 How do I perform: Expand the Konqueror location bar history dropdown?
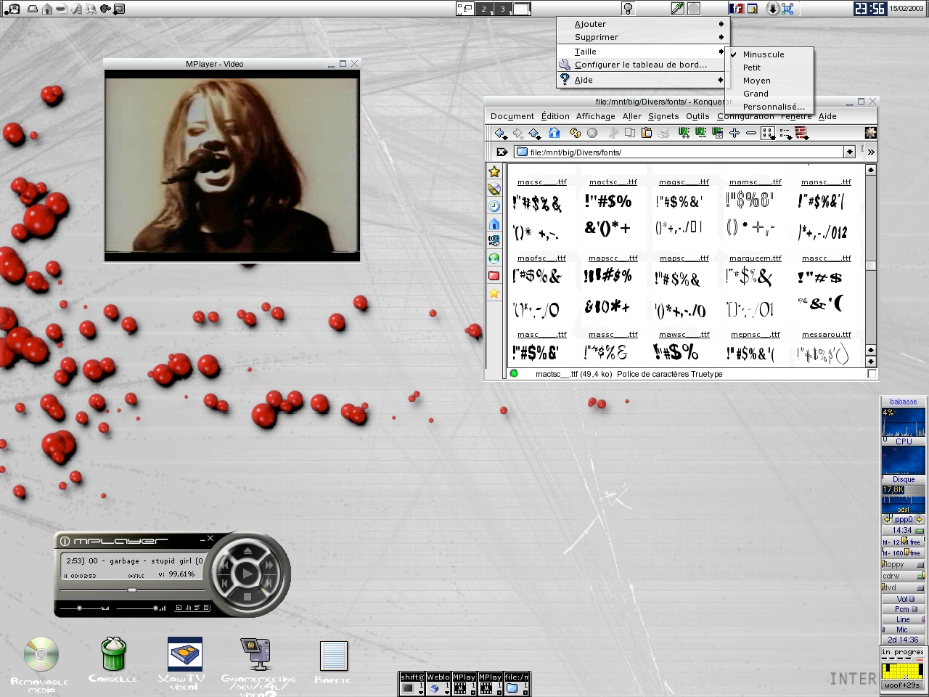pyautogui.click(x=849, y=152)
